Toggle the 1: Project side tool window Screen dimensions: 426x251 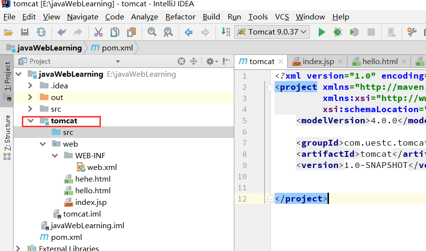pos(7,81)
